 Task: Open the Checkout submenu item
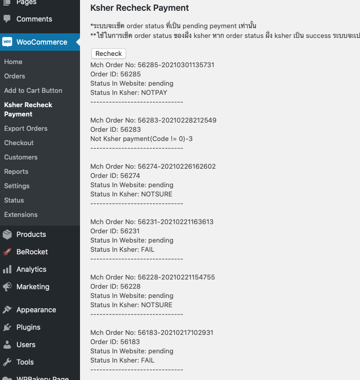18,143
